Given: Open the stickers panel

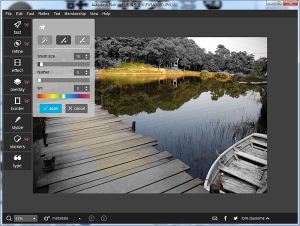Looking at the screenshot, I should pos(17,142).
